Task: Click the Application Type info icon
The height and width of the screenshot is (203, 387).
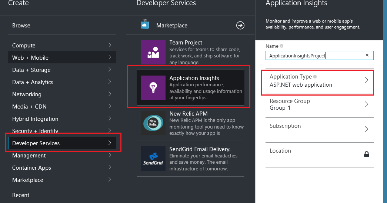Action: coord(315,77)
